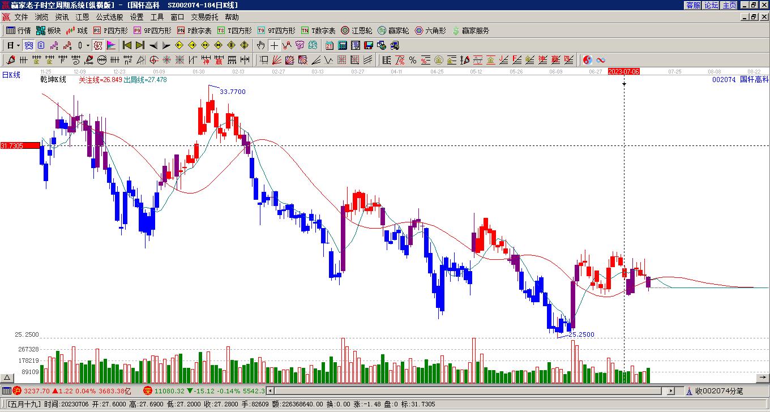Click the colored flag icon

[111, 45]
